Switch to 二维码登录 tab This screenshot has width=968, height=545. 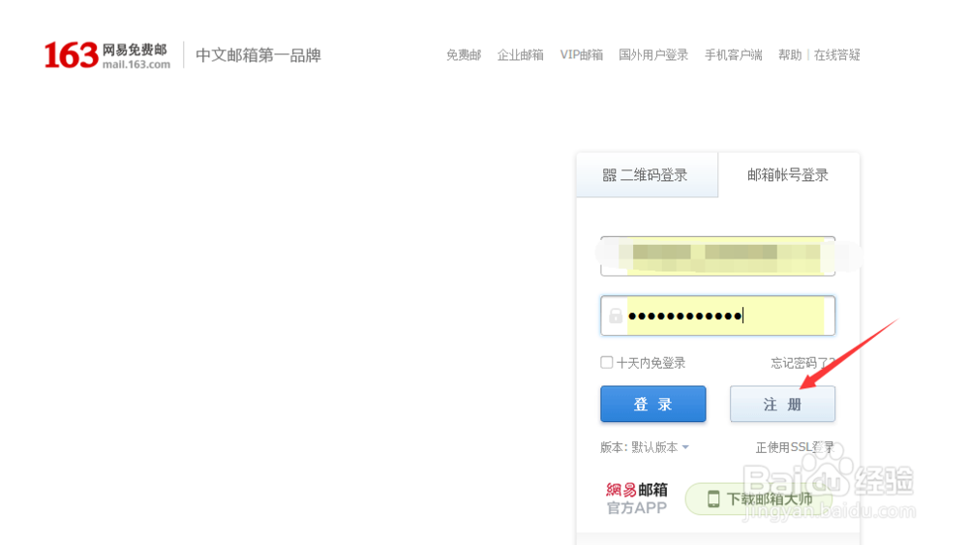pos(647,175)
